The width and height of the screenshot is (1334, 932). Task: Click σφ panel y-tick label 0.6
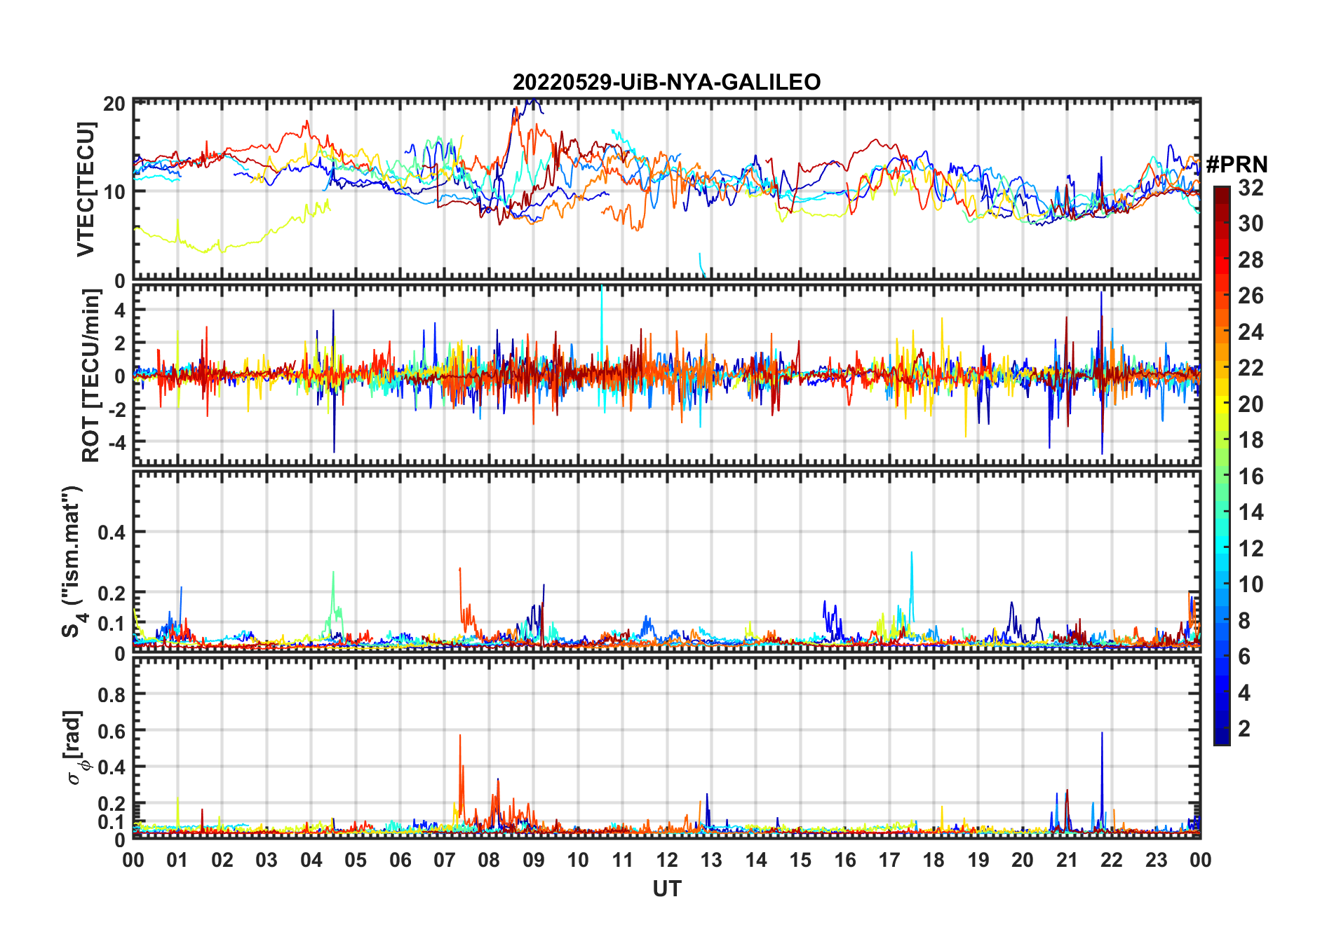click(112, 731)
